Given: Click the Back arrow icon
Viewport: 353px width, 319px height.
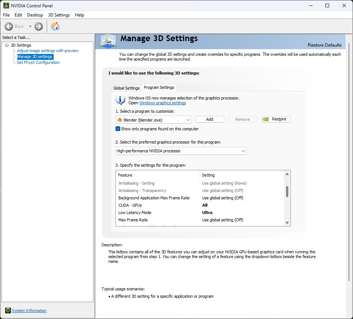Looking at the screenshot, I should [9, 26].
